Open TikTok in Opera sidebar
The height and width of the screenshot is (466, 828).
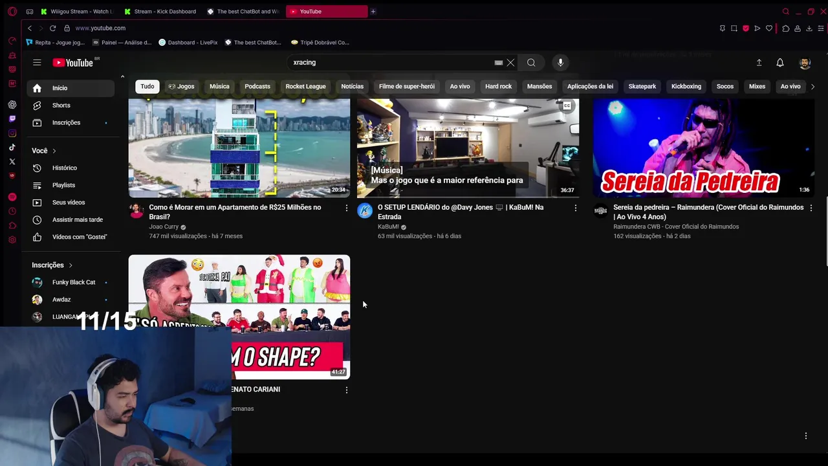coord(12,148)
